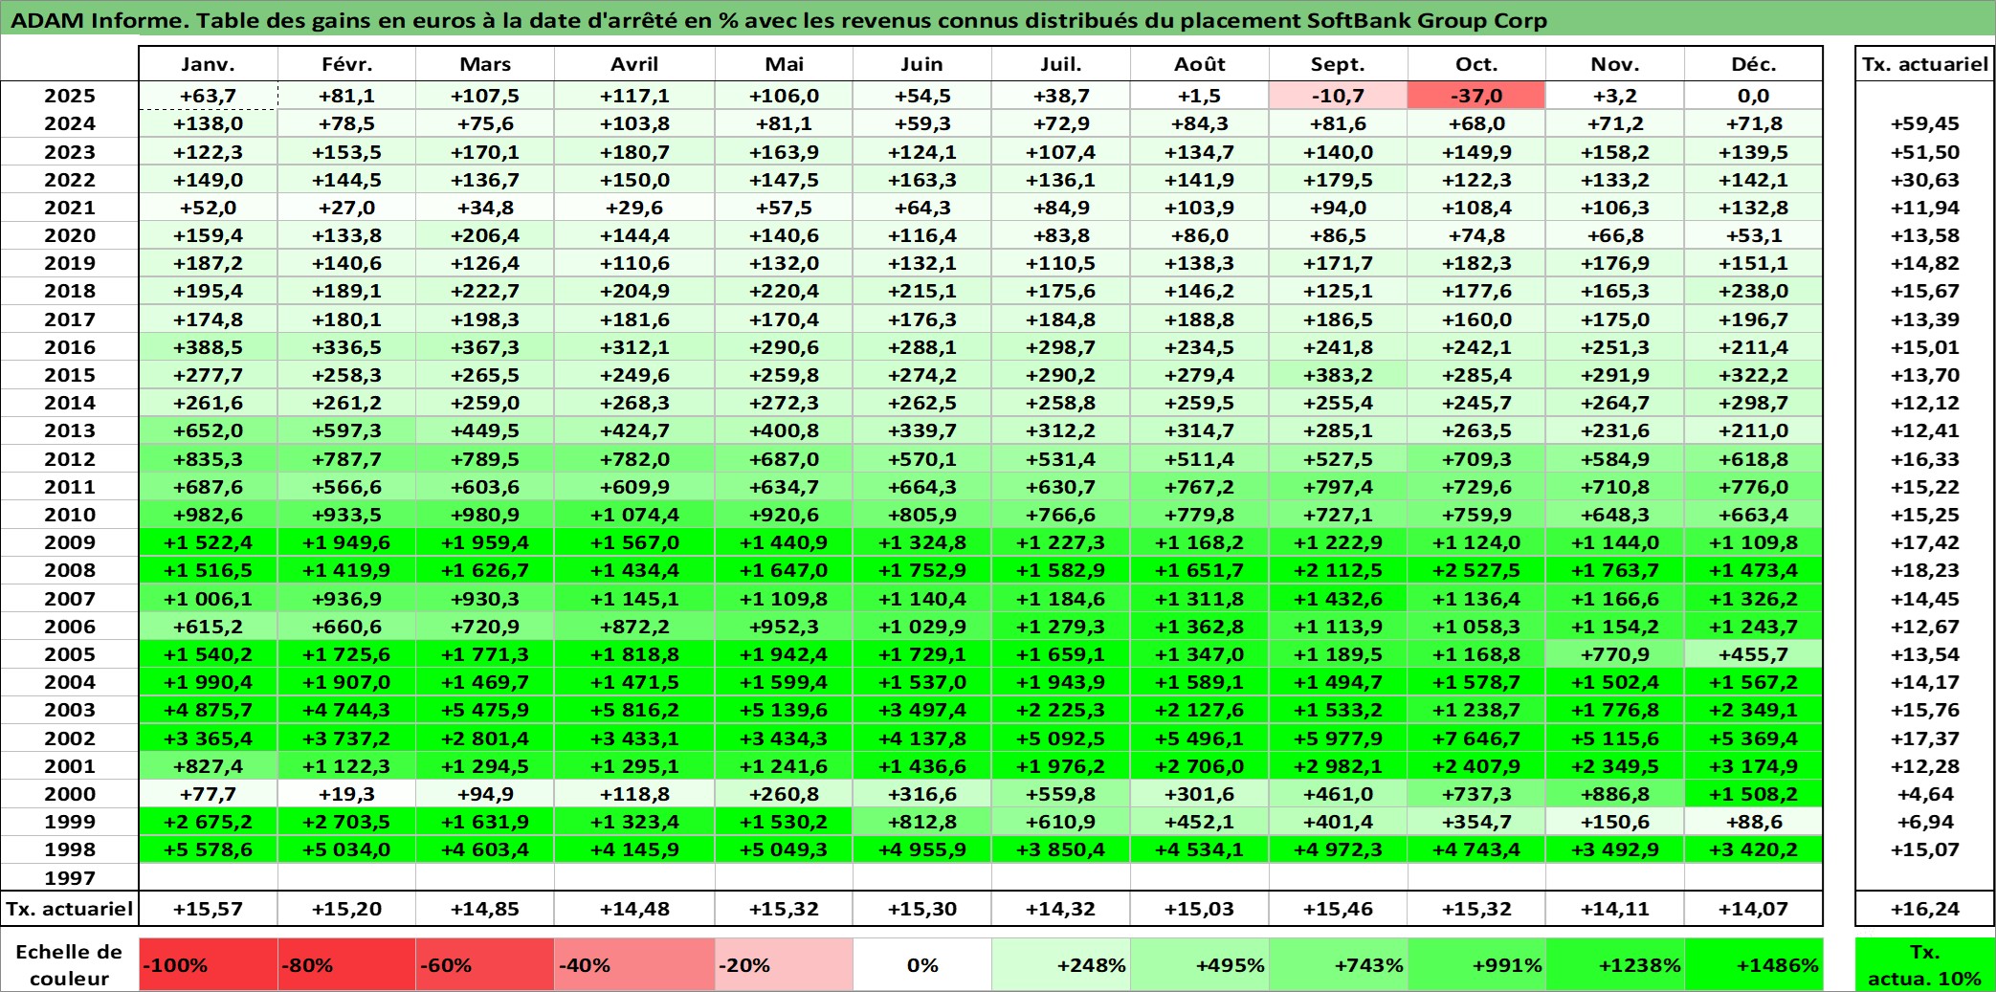Click the ADAM Informe title banner
The width and height of the screenshot is (1996, 992).
(998, 20)
